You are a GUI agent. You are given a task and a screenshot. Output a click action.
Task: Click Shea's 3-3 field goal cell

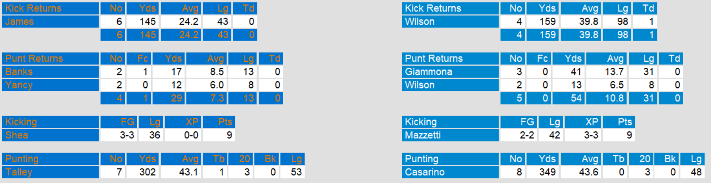(127, 135)
